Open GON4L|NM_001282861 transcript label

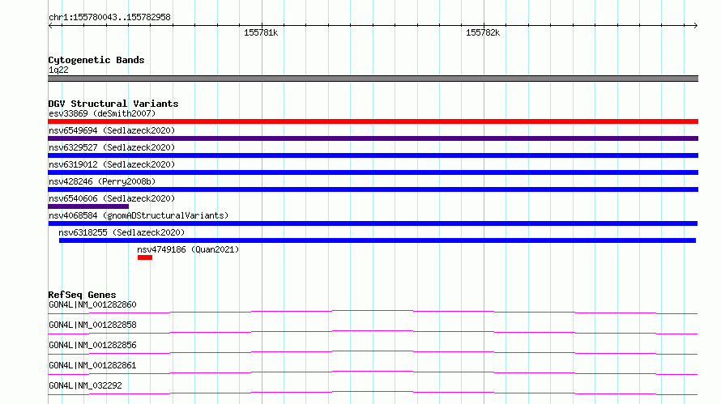pos(92,365)
